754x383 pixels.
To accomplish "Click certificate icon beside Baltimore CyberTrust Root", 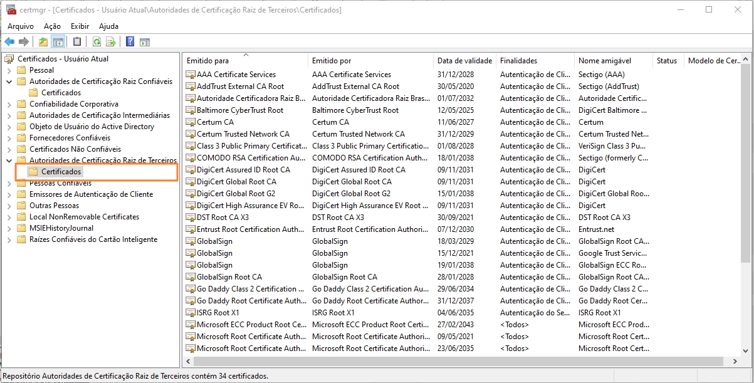I will 191,110.
